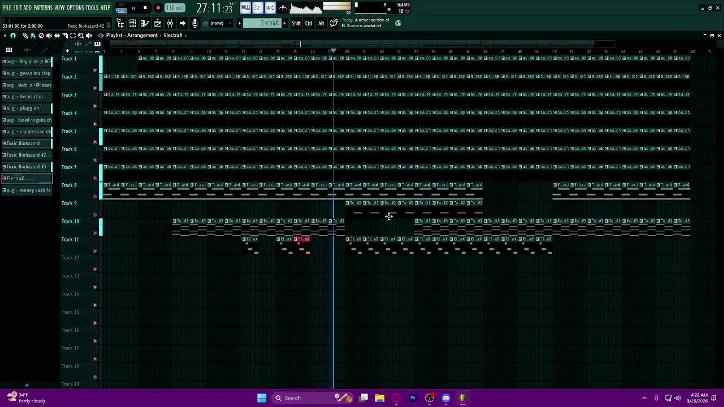Viewport: 724px width, 407px height.
Task: Mute Track 1 with its green dot
Action: [94, 70]
